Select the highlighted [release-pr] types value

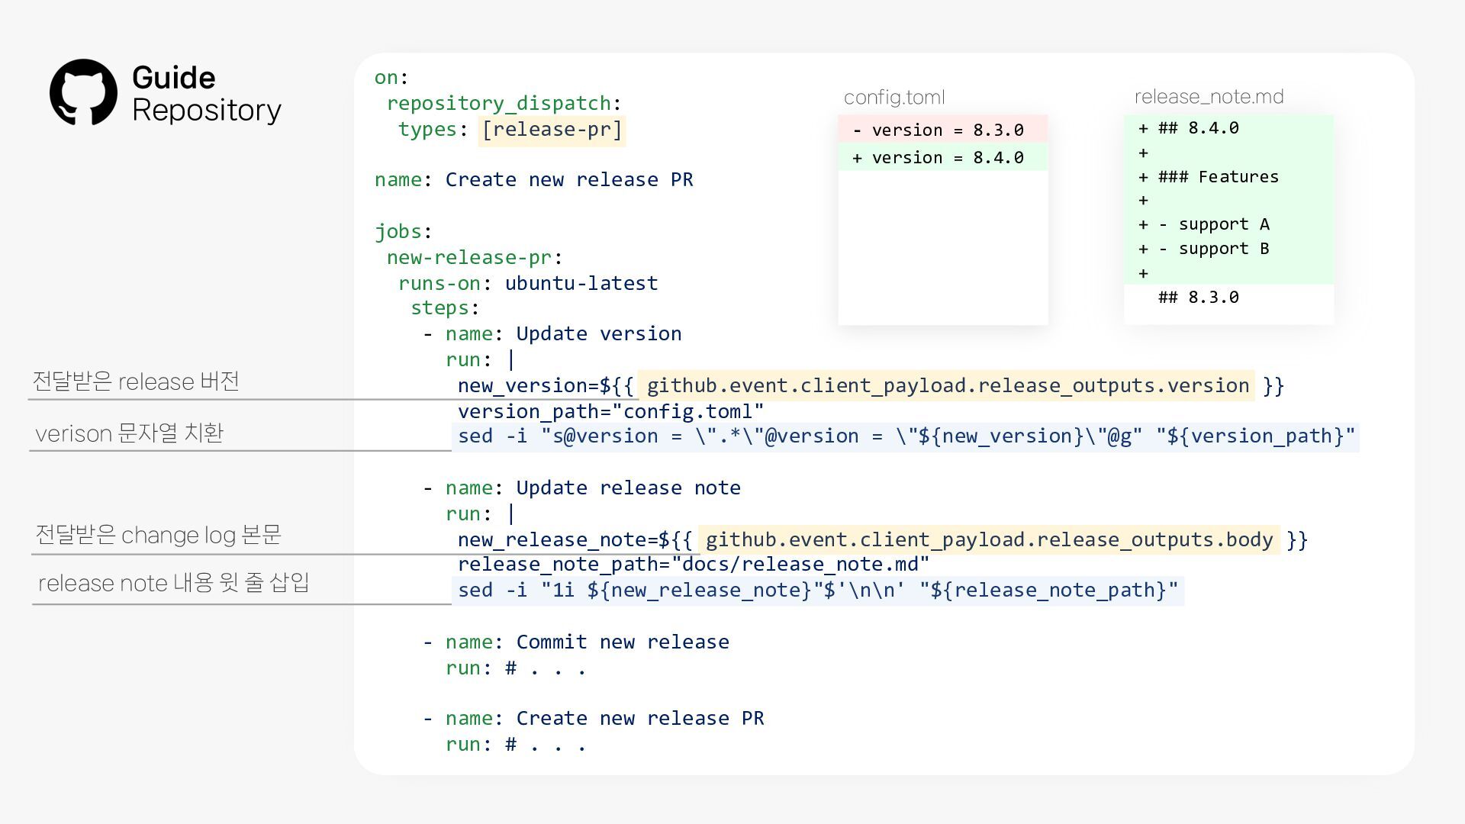tap(552, 130)
